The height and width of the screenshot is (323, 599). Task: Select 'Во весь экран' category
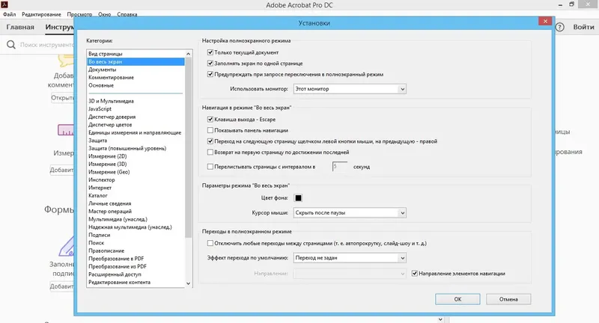(x=136, y=62)
